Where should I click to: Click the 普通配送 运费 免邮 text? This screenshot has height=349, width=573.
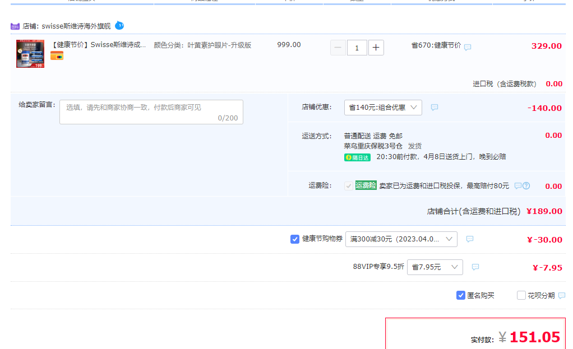[373, 136]
